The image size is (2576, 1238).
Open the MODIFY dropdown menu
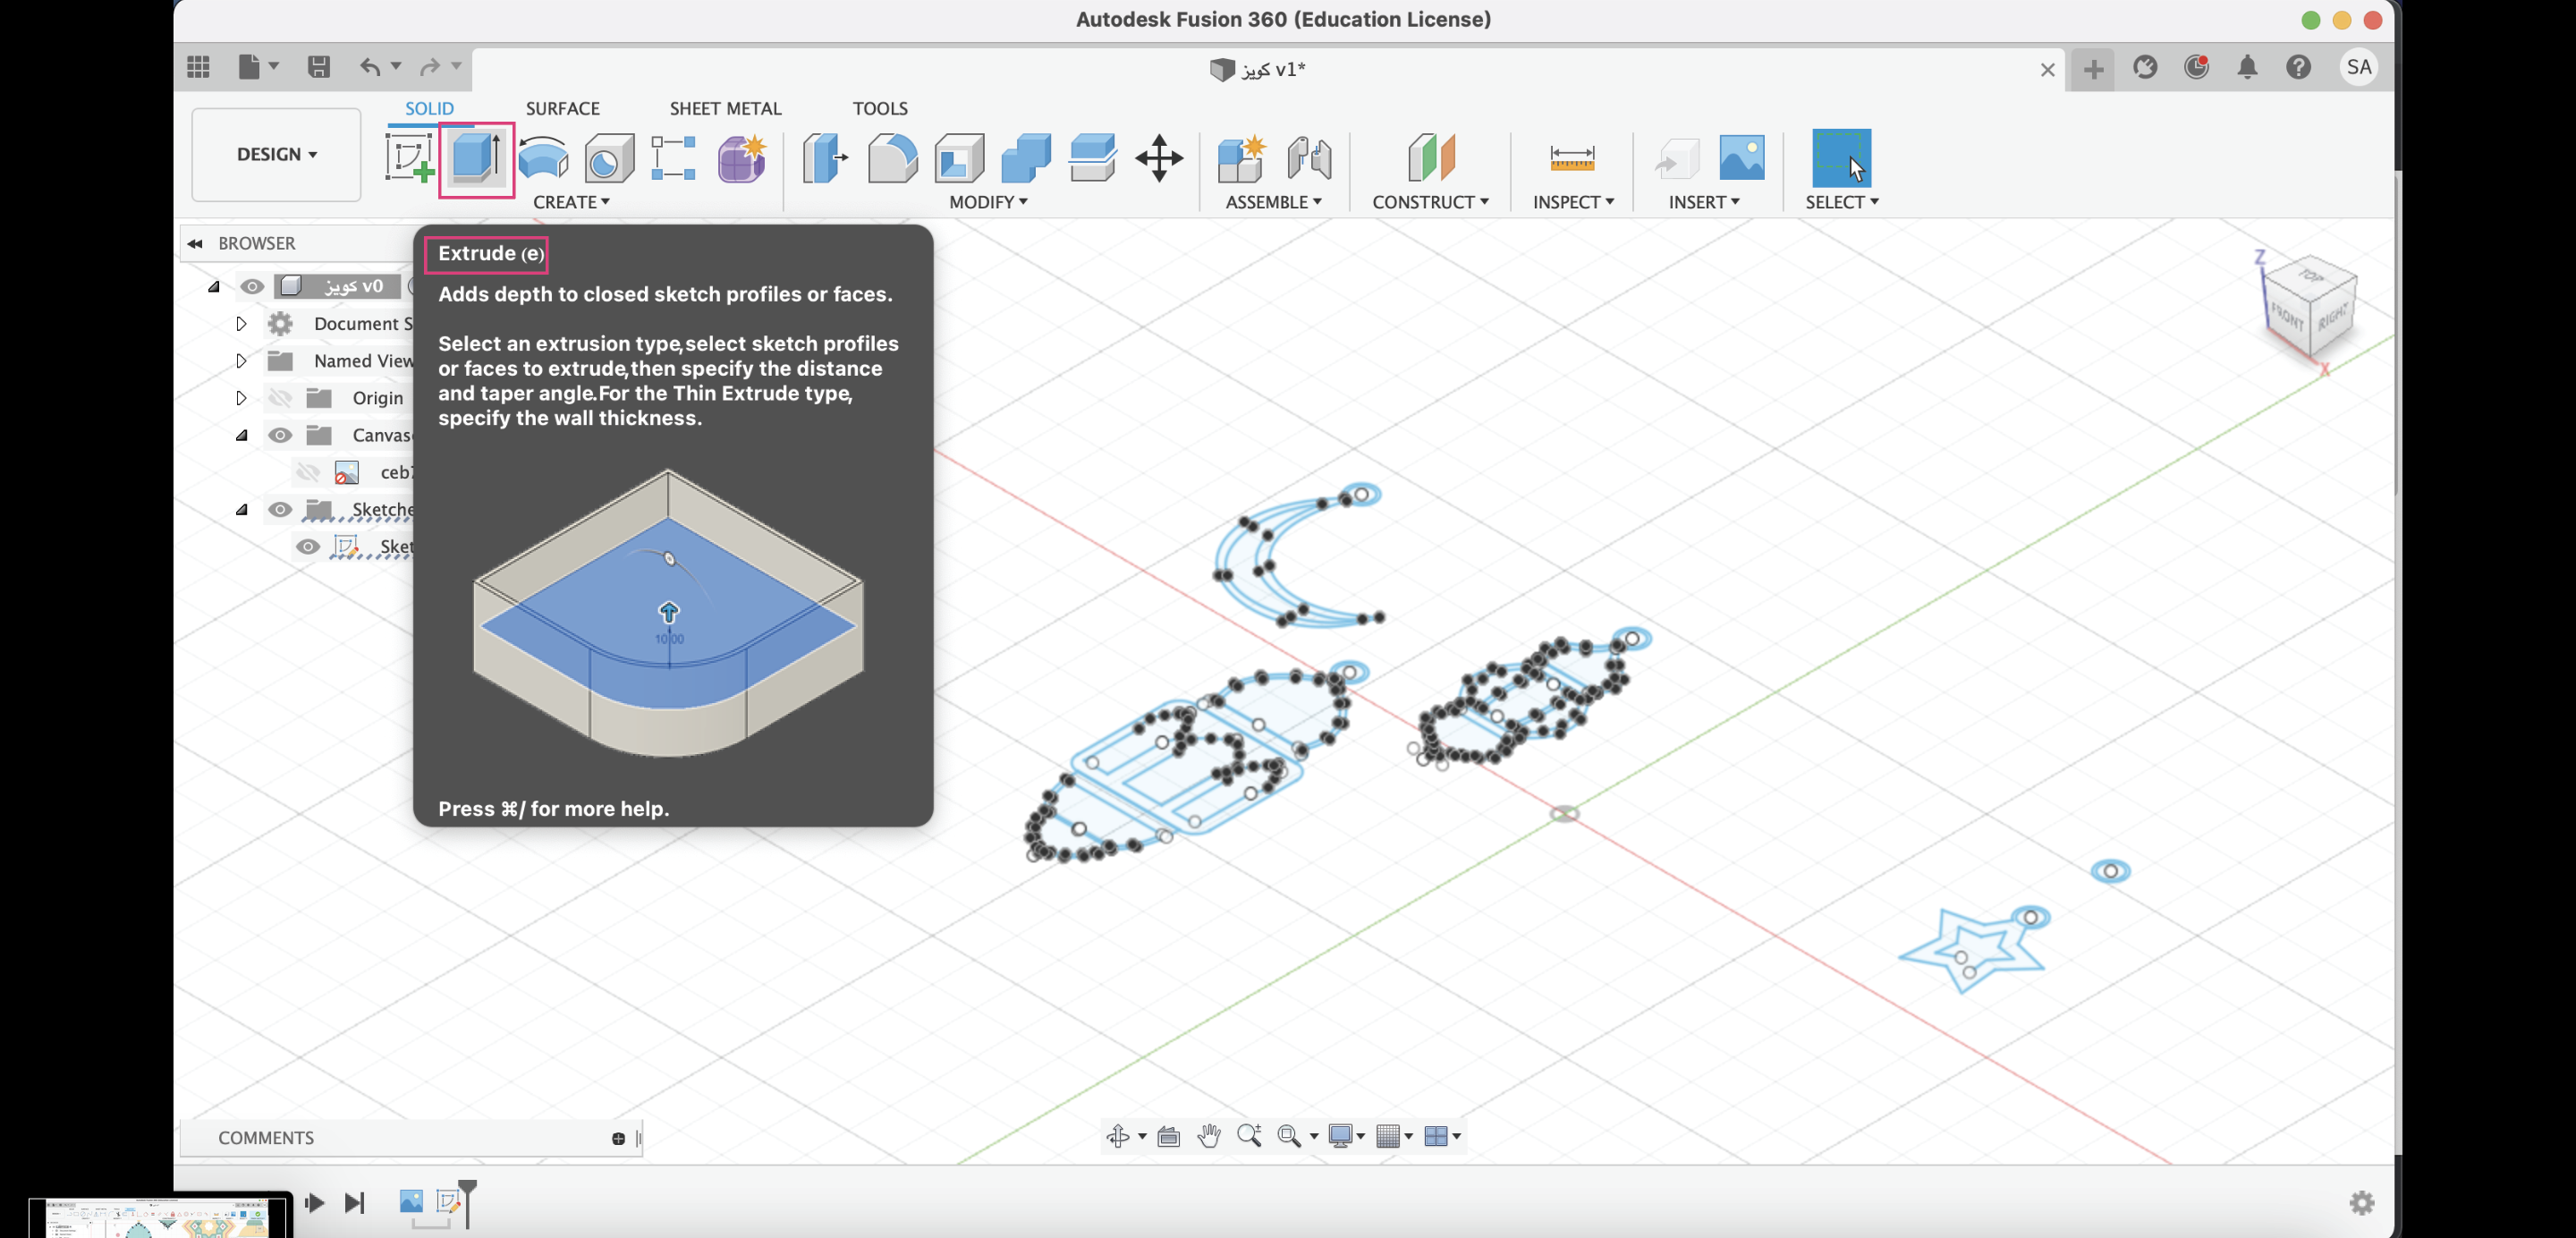coord(988,202)
